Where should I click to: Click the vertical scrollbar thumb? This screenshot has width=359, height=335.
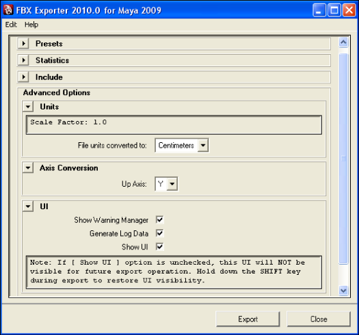[343, 159]
